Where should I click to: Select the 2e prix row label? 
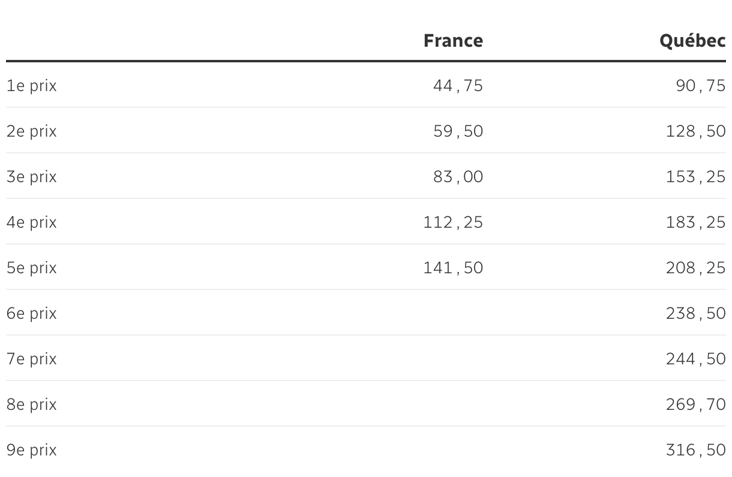point(32,131)
